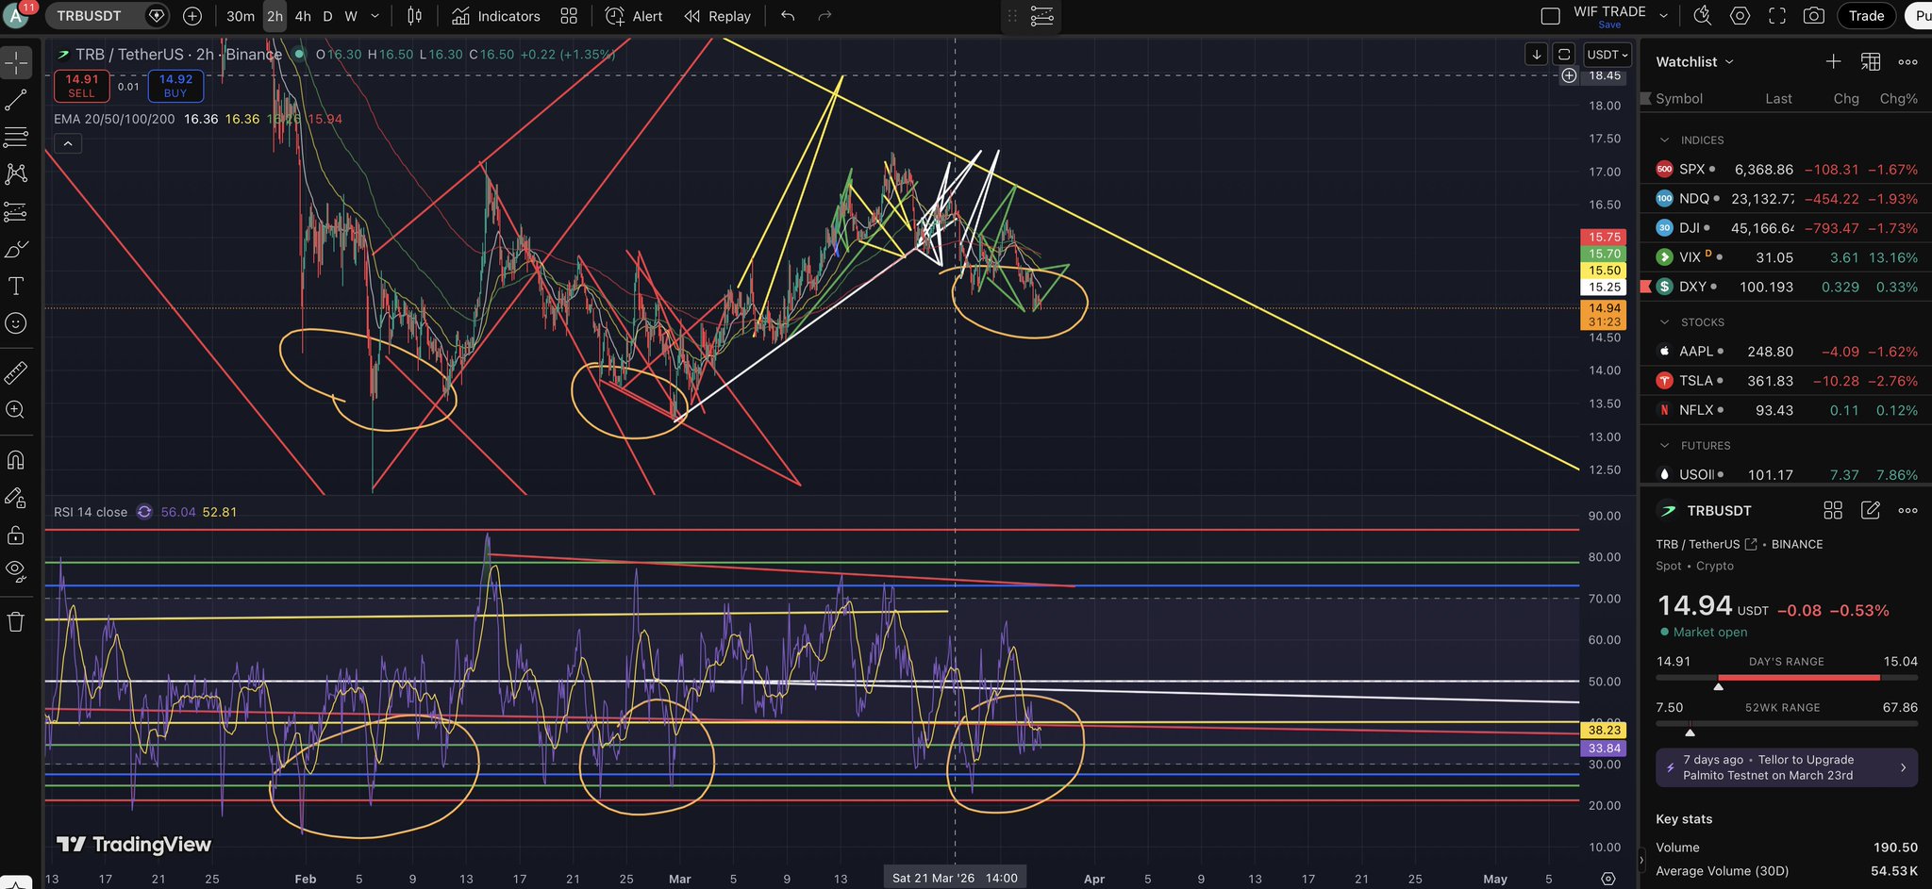Open the USDT currency dropdown

tap(1607, 54)
